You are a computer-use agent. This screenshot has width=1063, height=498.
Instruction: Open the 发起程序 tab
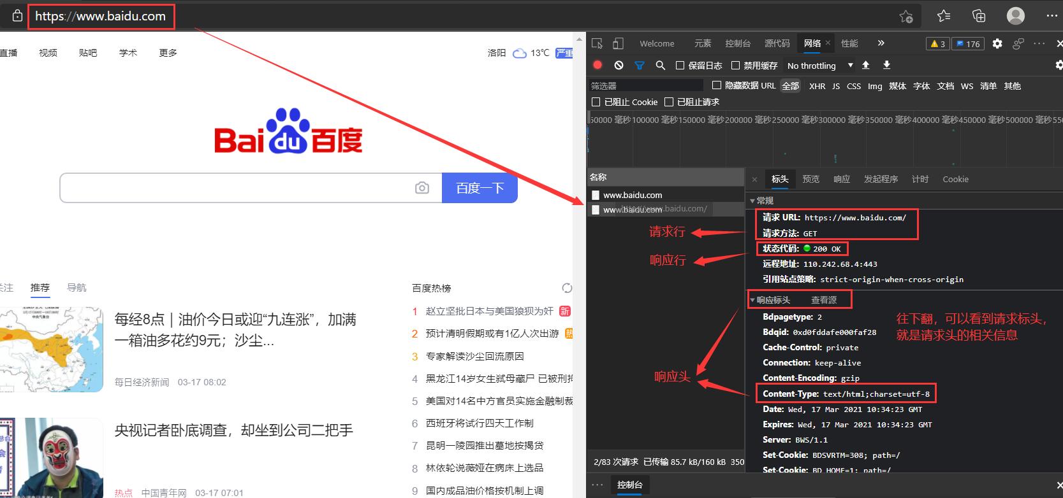click(881, 180)
